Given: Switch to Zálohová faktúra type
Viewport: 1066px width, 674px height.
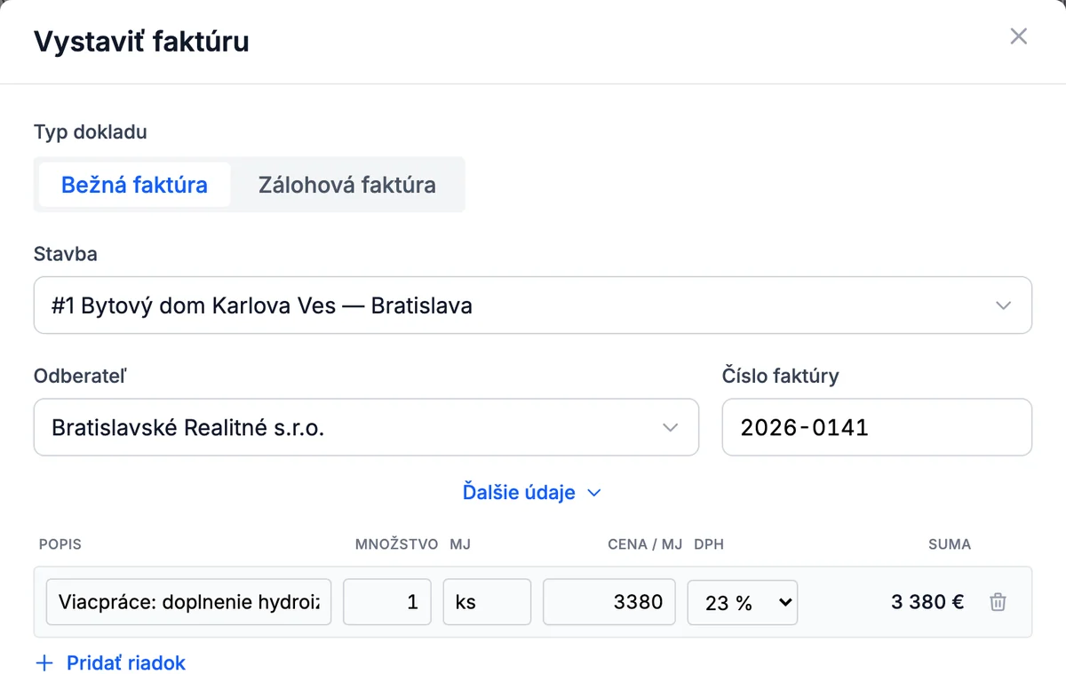Looking at the screenshot, I should click(346, 185).
